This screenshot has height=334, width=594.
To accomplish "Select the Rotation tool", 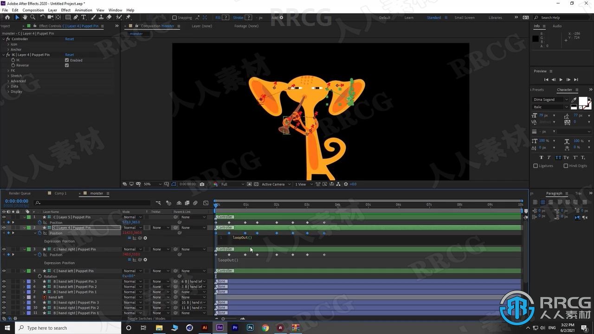I will coord(42,17).
